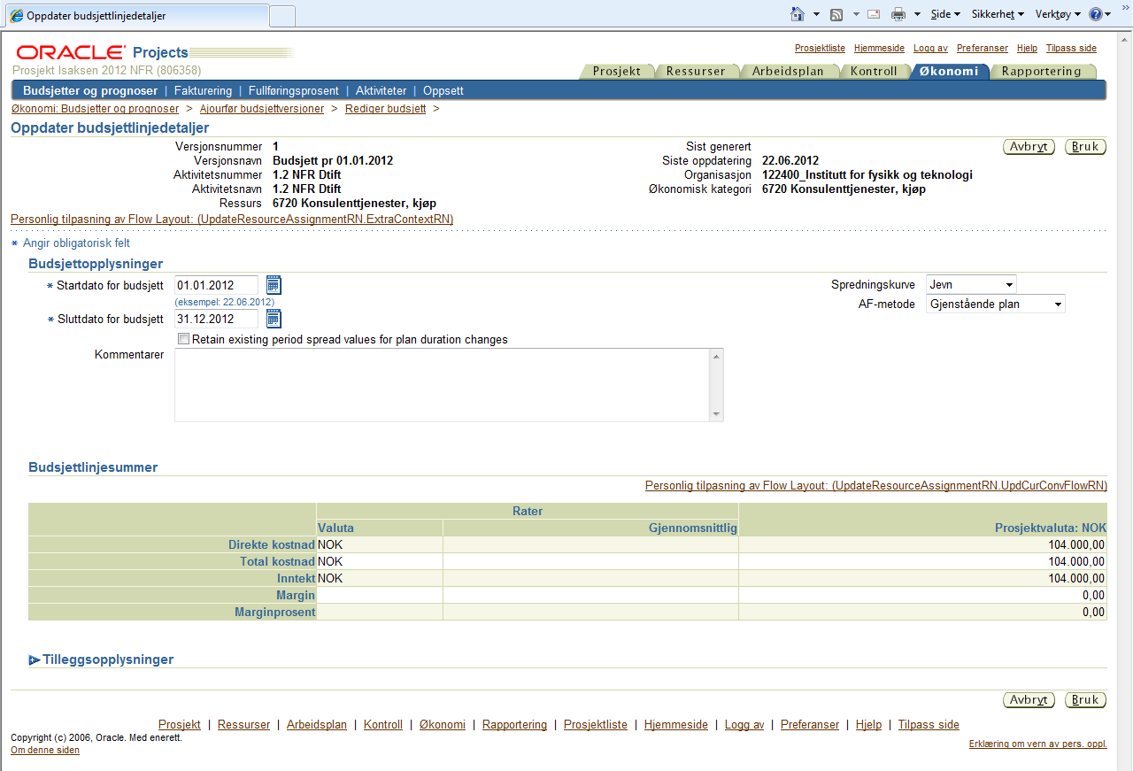Open the Aktiviteter subtab

(382, 90)
